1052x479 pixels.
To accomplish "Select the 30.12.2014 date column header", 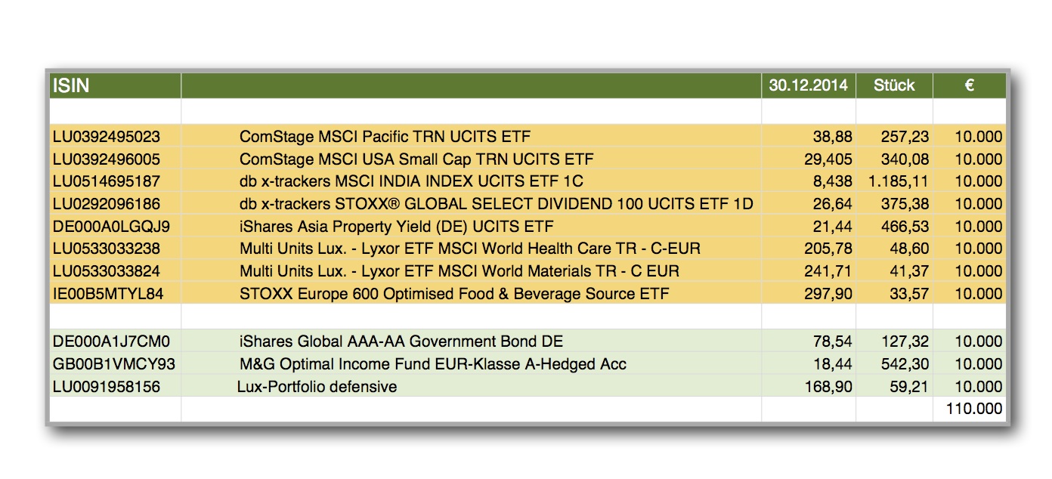I will 808,85.
